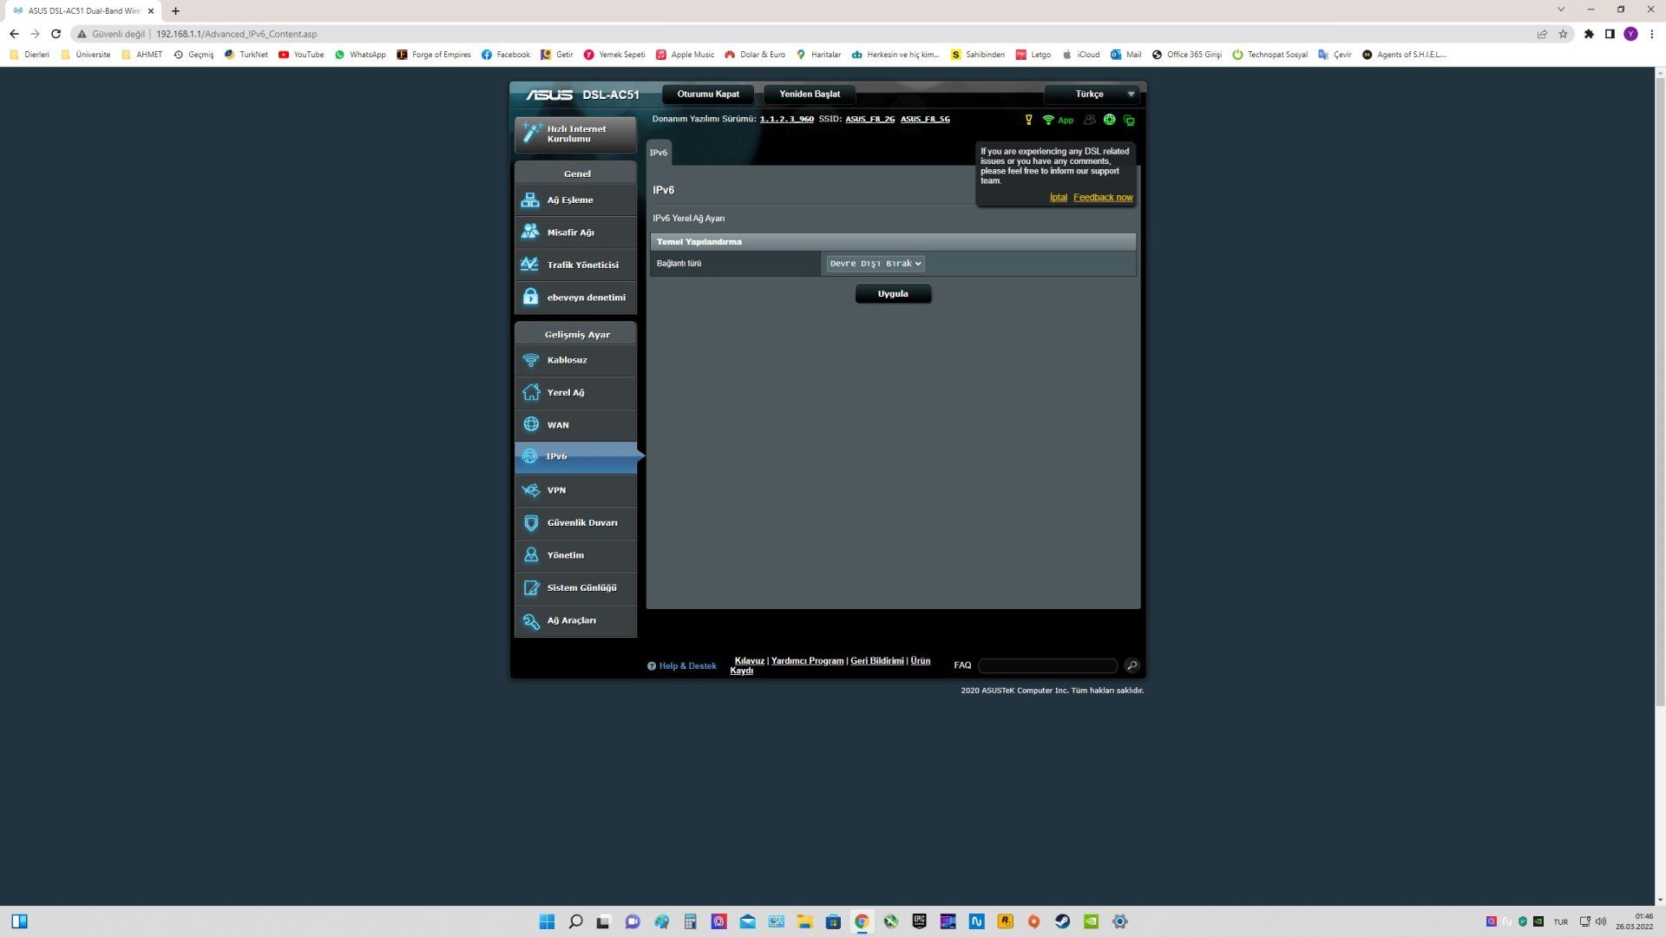Click the Oturumu Kapat button
This screenshot has height=937, width=1666.
click(x=708, y=94)
